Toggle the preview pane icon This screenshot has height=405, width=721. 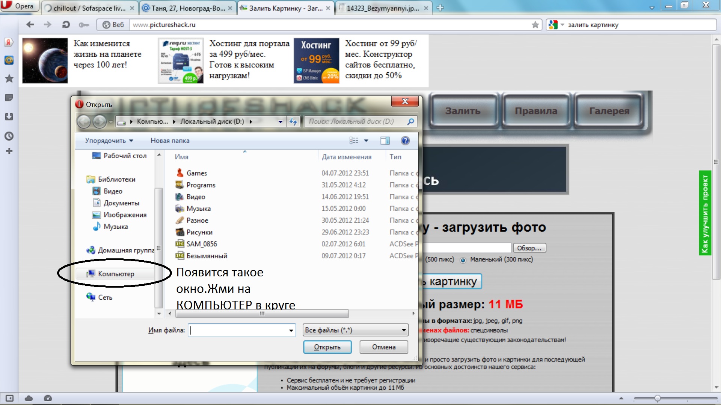tap(385, 141)
